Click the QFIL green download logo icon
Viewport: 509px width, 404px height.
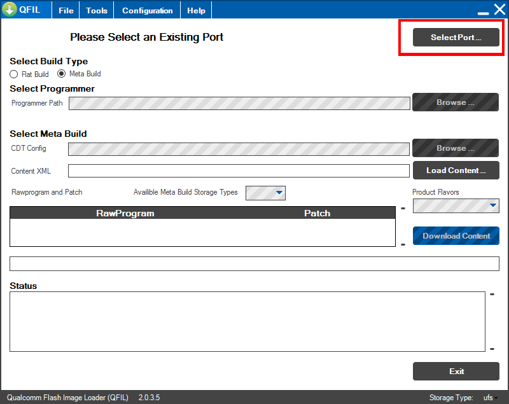(x=10, y=10)
